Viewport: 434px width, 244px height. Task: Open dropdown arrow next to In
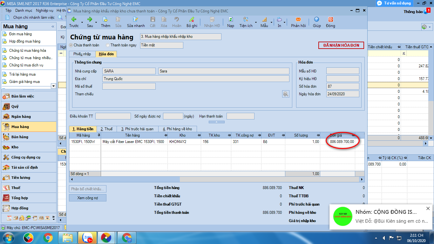(285, 22)
